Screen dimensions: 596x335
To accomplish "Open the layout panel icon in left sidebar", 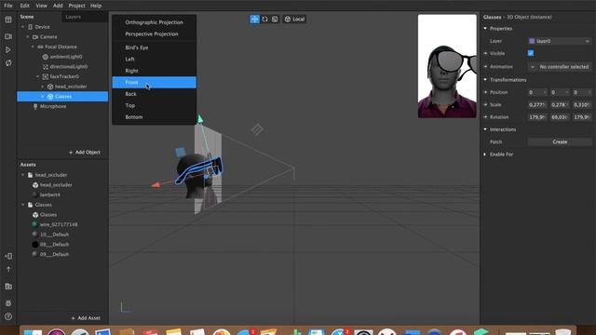I will pos(8,20).
